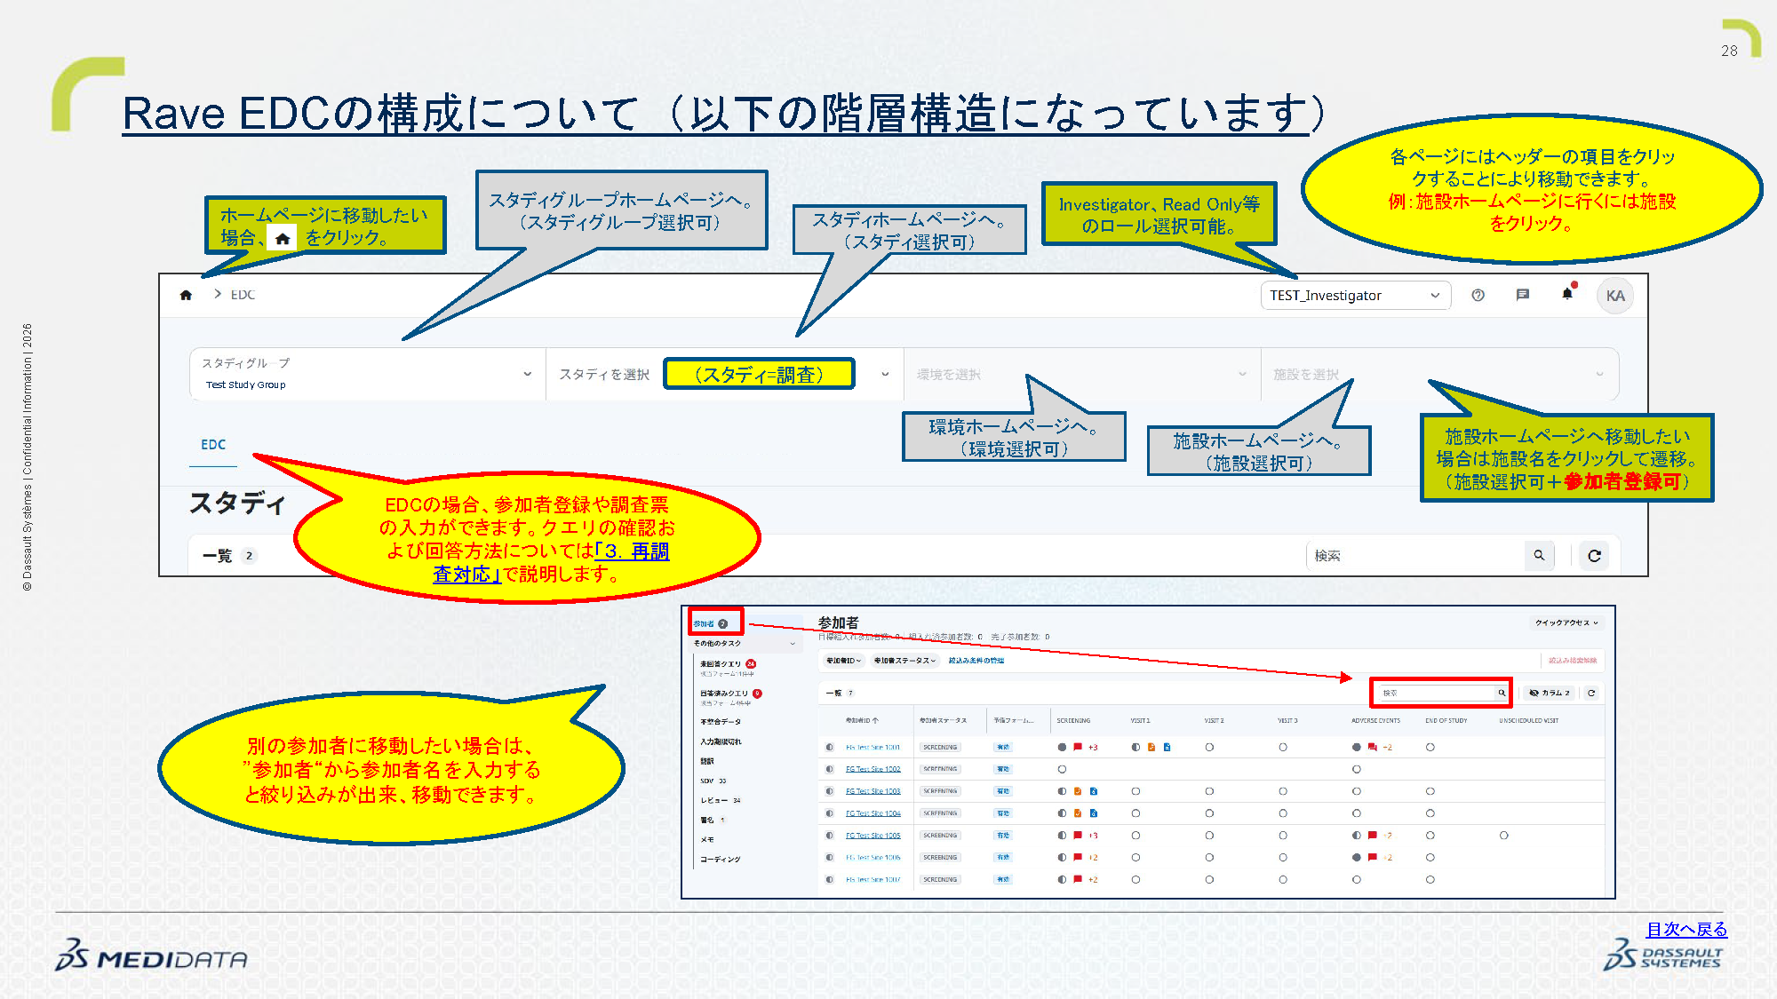
Task: Click the UNSCHEDULED VISIT column header
Action: point(1528,721)
